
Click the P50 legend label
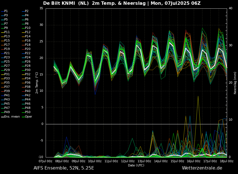click(x=28, y=112)
